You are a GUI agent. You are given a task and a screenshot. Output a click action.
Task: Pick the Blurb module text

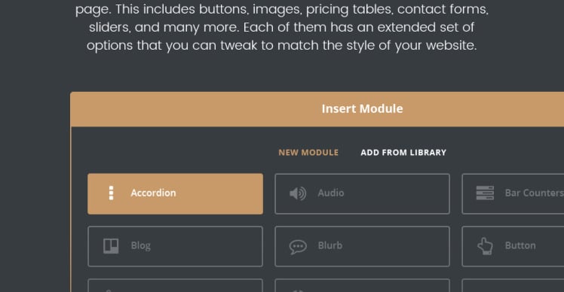click(x=330, y=245)
